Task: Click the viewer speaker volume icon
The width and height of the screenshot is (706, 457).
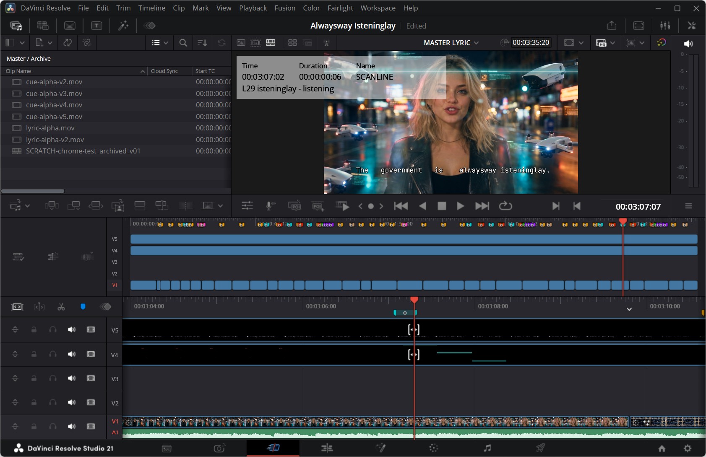Action: click(x=688, y=44)
